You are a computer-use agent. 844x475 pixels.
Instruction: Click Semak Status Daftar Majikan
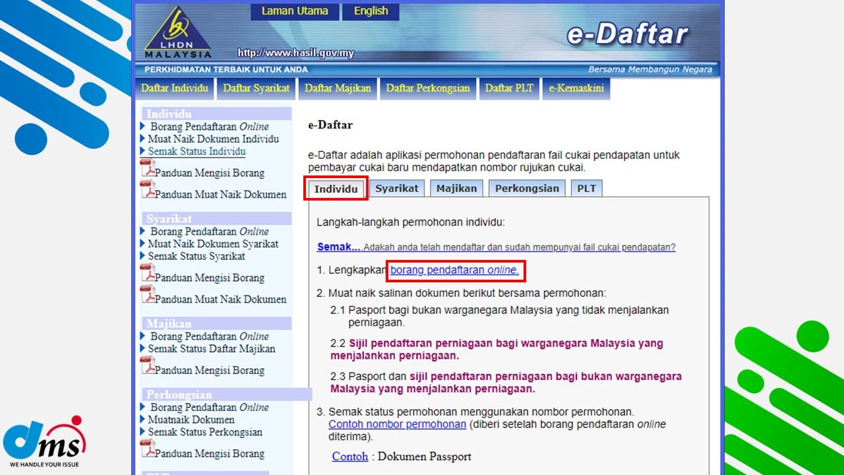tap(212, 349)
